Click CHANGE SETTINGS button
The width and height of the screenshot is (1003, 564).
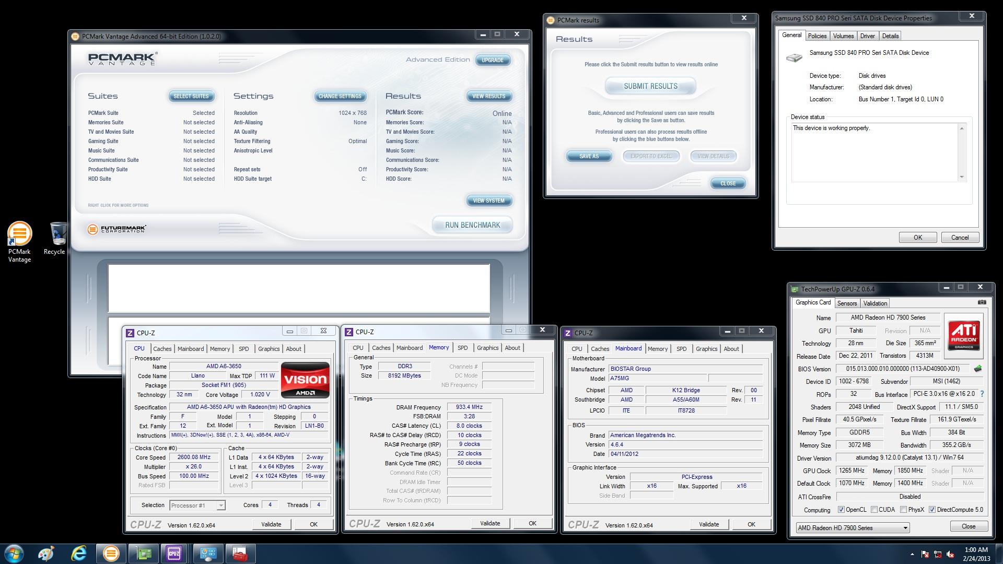click(340, 96)
